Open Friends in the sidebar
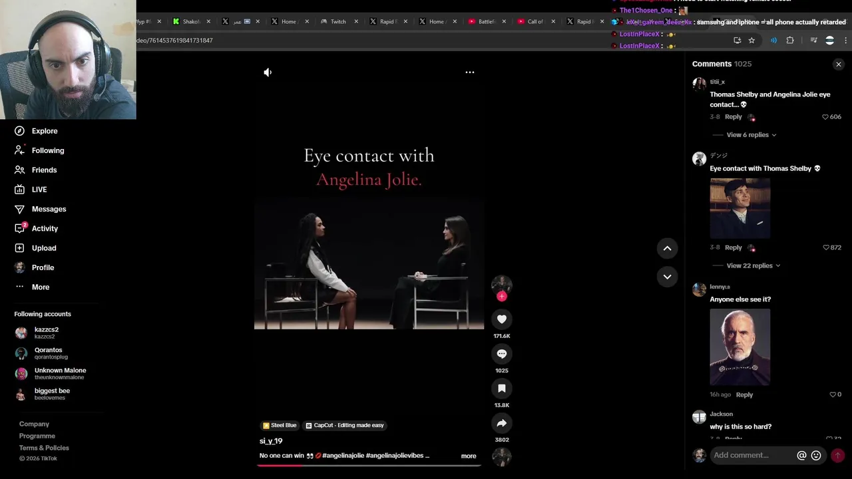The image size is (852, 479). (x=44, y=170)
